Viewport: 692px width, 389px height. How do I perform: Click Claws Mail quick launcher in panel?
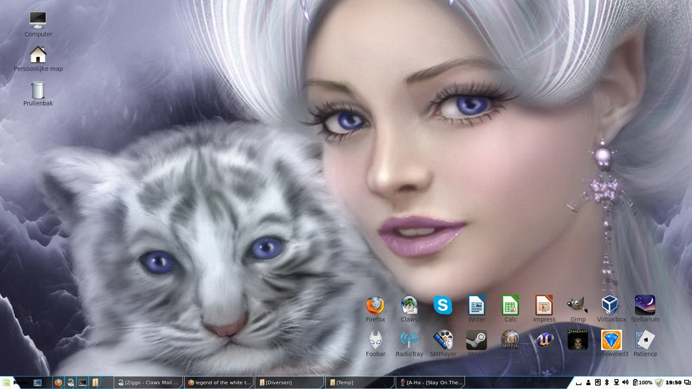tap(70, 383)
